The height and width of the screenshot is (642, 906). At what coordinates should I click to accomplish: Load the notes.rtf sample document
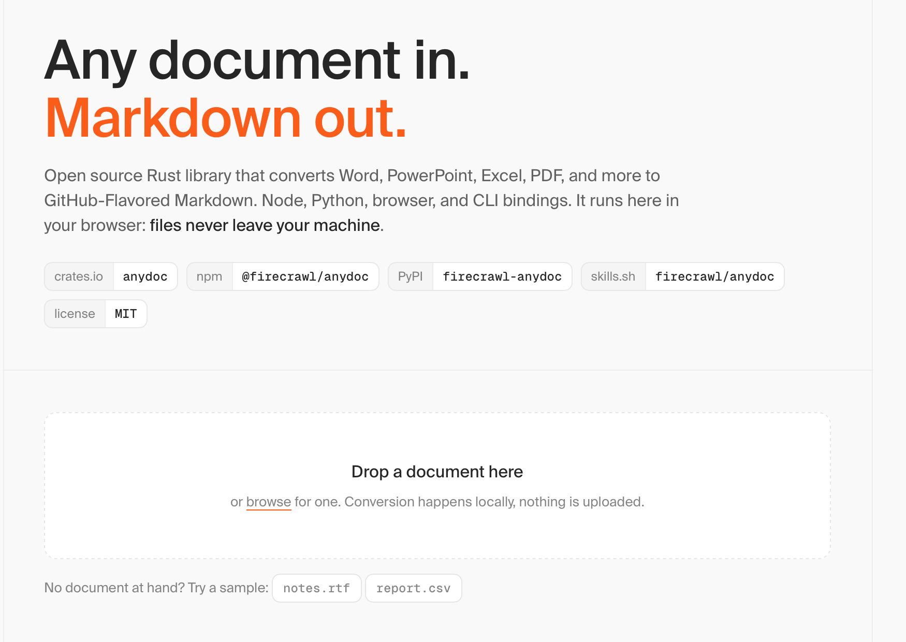tap(317, 588)
